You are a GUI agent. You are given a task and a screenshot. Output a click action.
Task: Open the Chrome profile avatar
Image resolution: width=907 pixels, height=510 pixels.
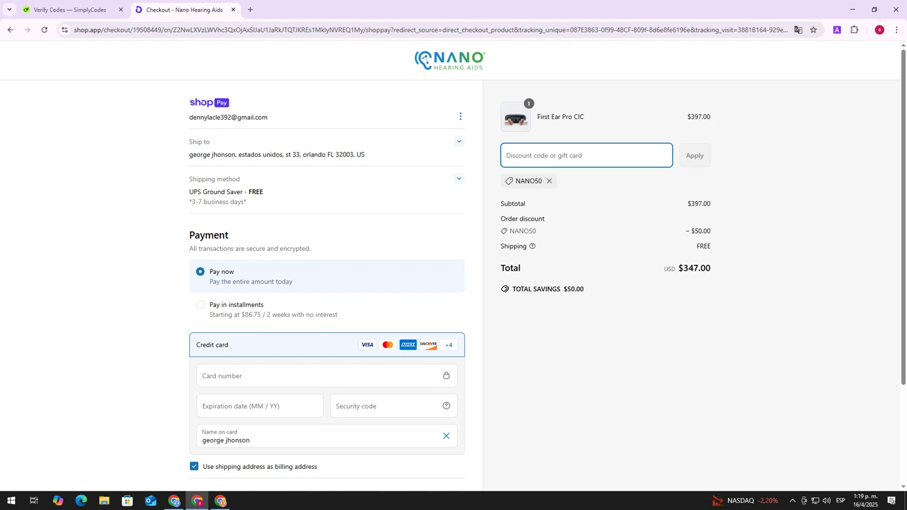pyautogui.click(x=879, y=30)
